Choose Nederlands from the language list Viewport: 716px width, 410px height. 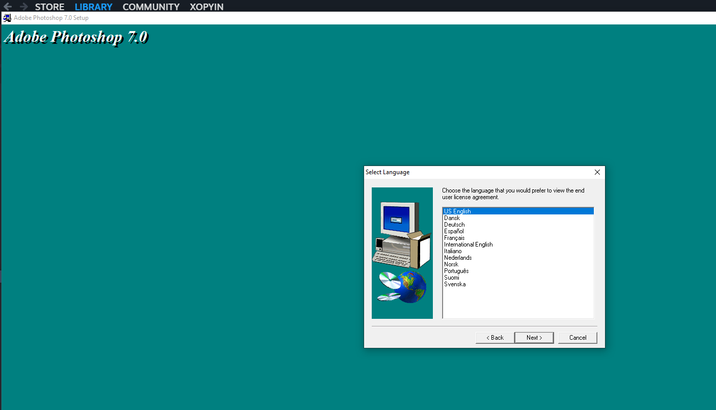[458, 258]
